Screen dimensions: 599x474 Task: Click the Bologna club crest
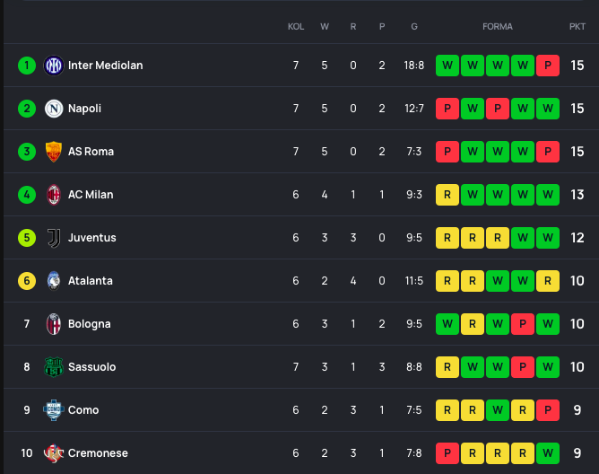(x=54, y=324)
